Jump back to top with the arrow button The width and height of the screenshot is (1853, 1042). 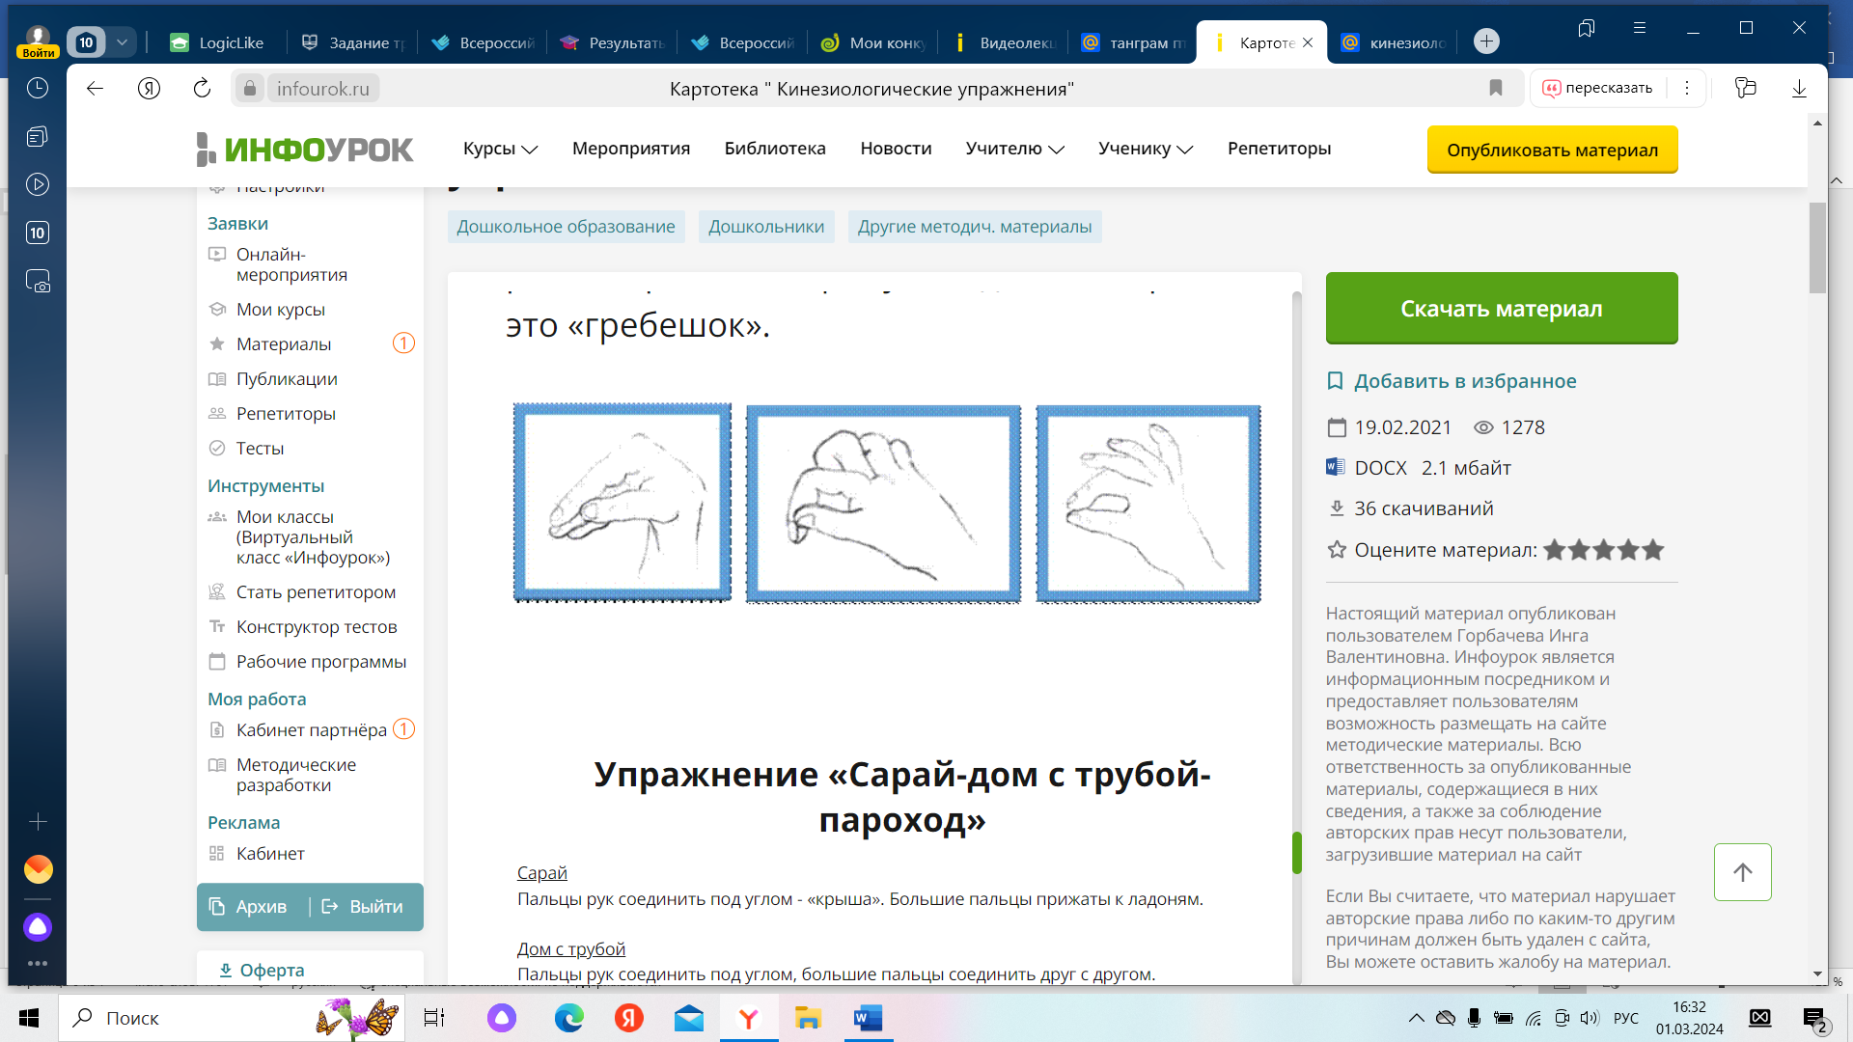[x=1743, y=872]
